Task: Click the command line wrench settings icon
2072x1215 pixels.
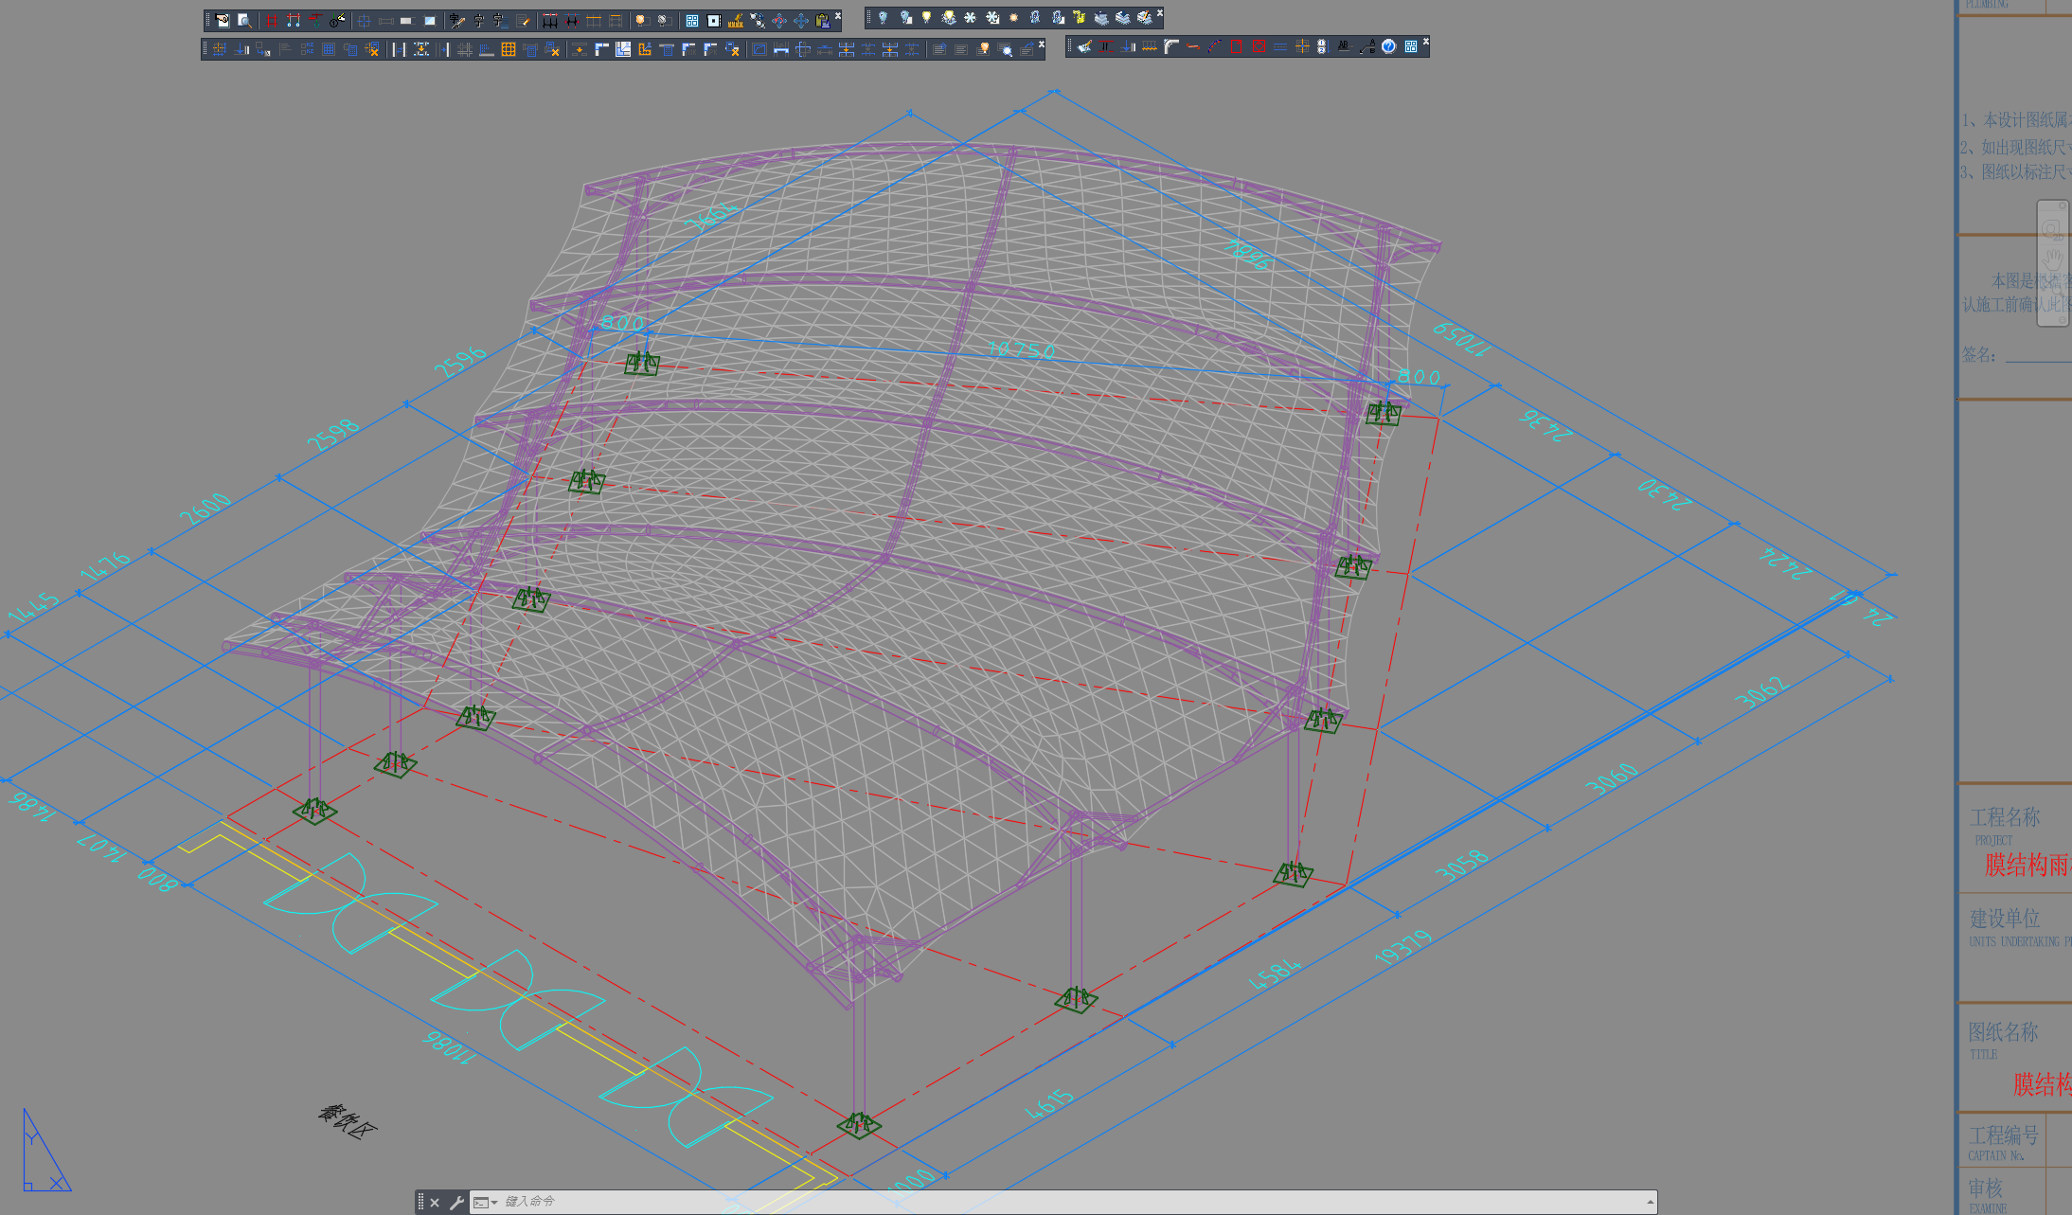Action: coord(456,1203)
